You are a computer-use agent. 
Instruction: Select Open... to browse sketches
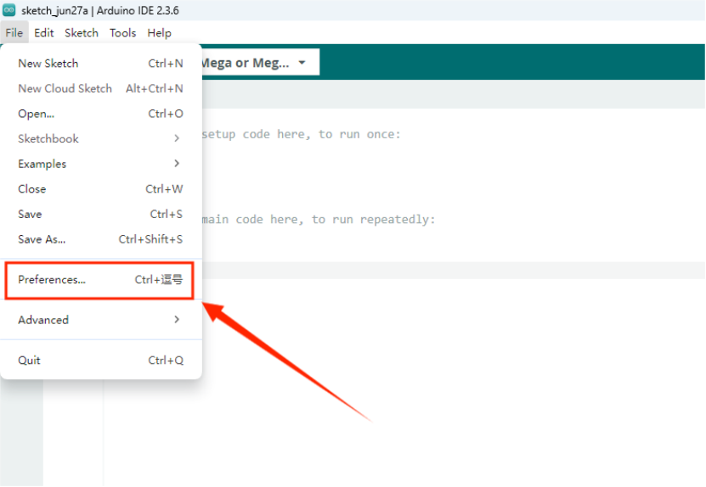click(x=36, y=114)
